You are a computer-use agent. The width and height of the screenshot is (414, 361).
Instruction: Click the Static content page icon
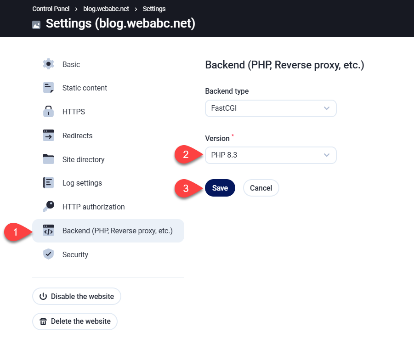point(48,88)
